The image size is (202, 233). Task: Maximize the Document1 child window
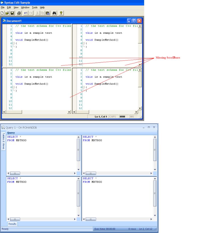[x=134, y=21]
